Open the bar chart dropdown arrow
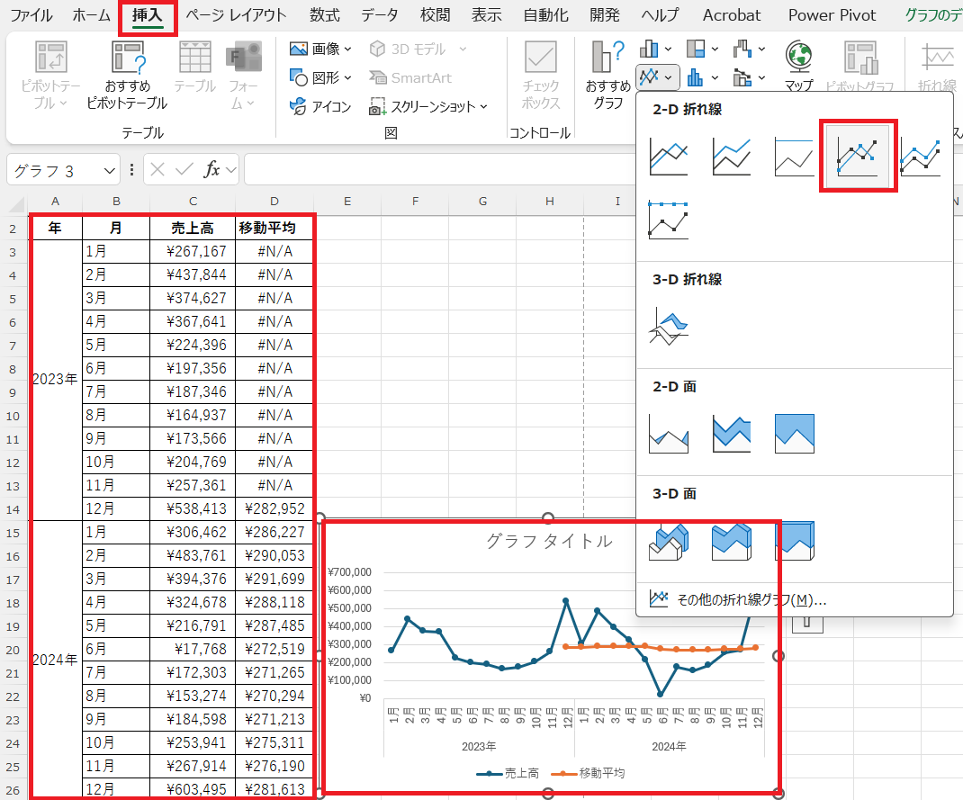This screenshot has width=963, height=800. click(670, 49)
